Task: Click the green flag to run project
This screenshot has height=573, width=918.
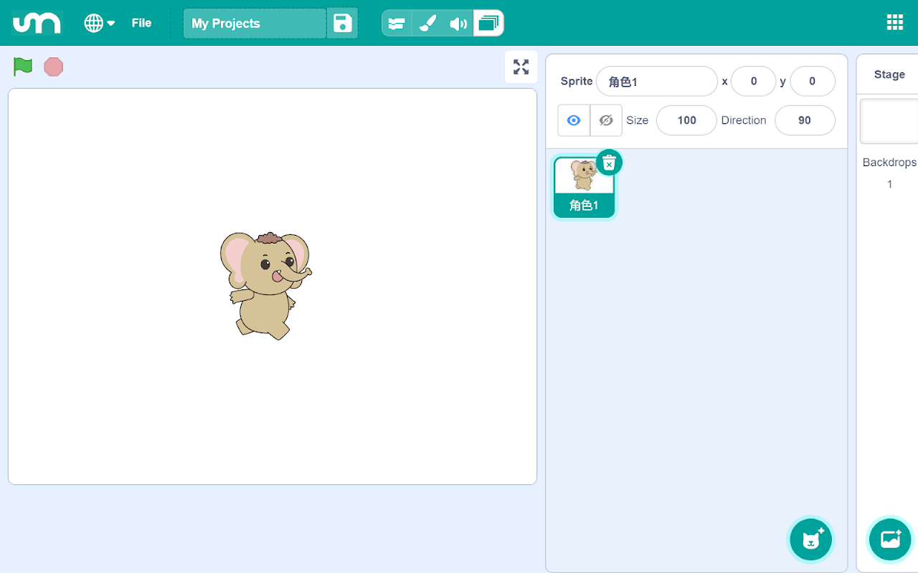Action: tap(23, 67)
